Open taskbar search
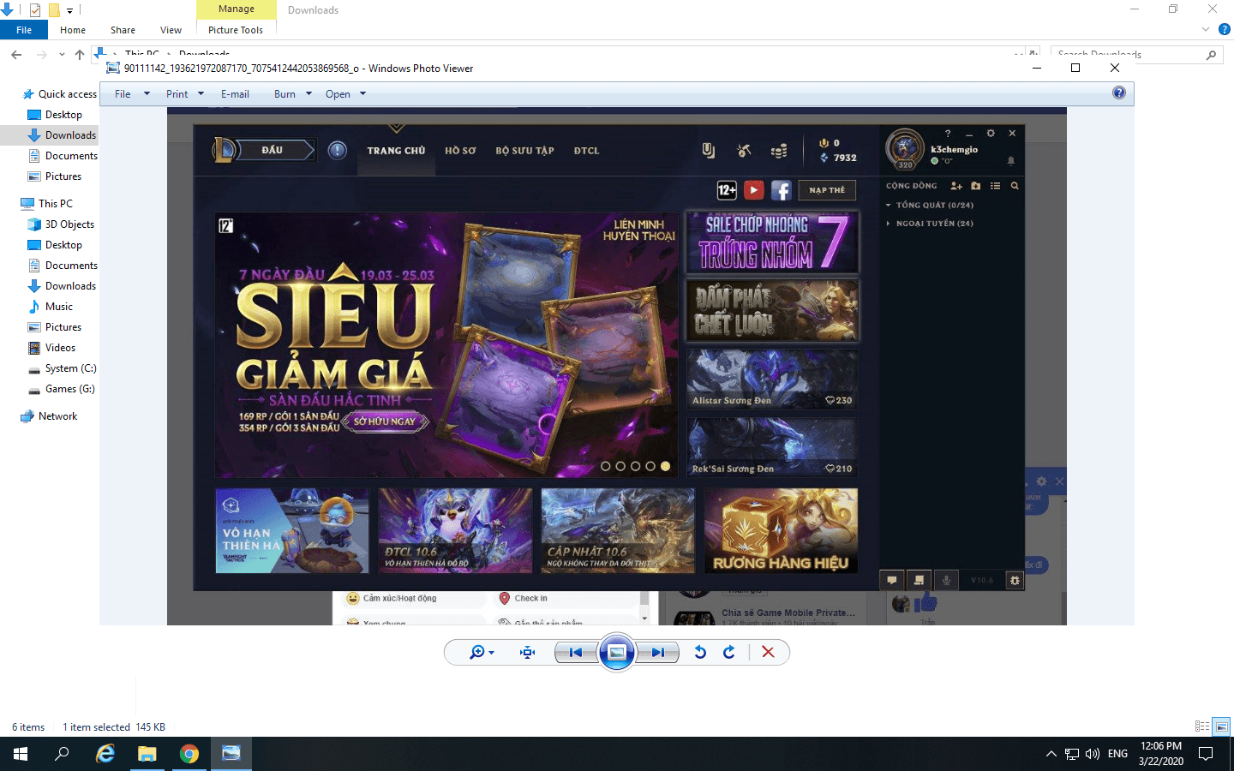 click(62, 754)
